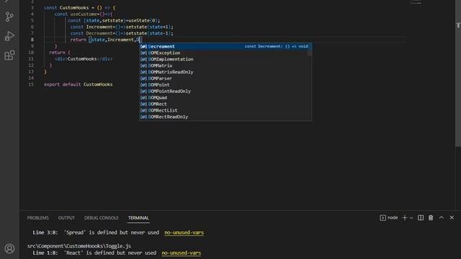This screenshot has height=259, width=461.
Task: Choose the Decreament suggestion
Action: pyautogui.click(x=225, y=46)
